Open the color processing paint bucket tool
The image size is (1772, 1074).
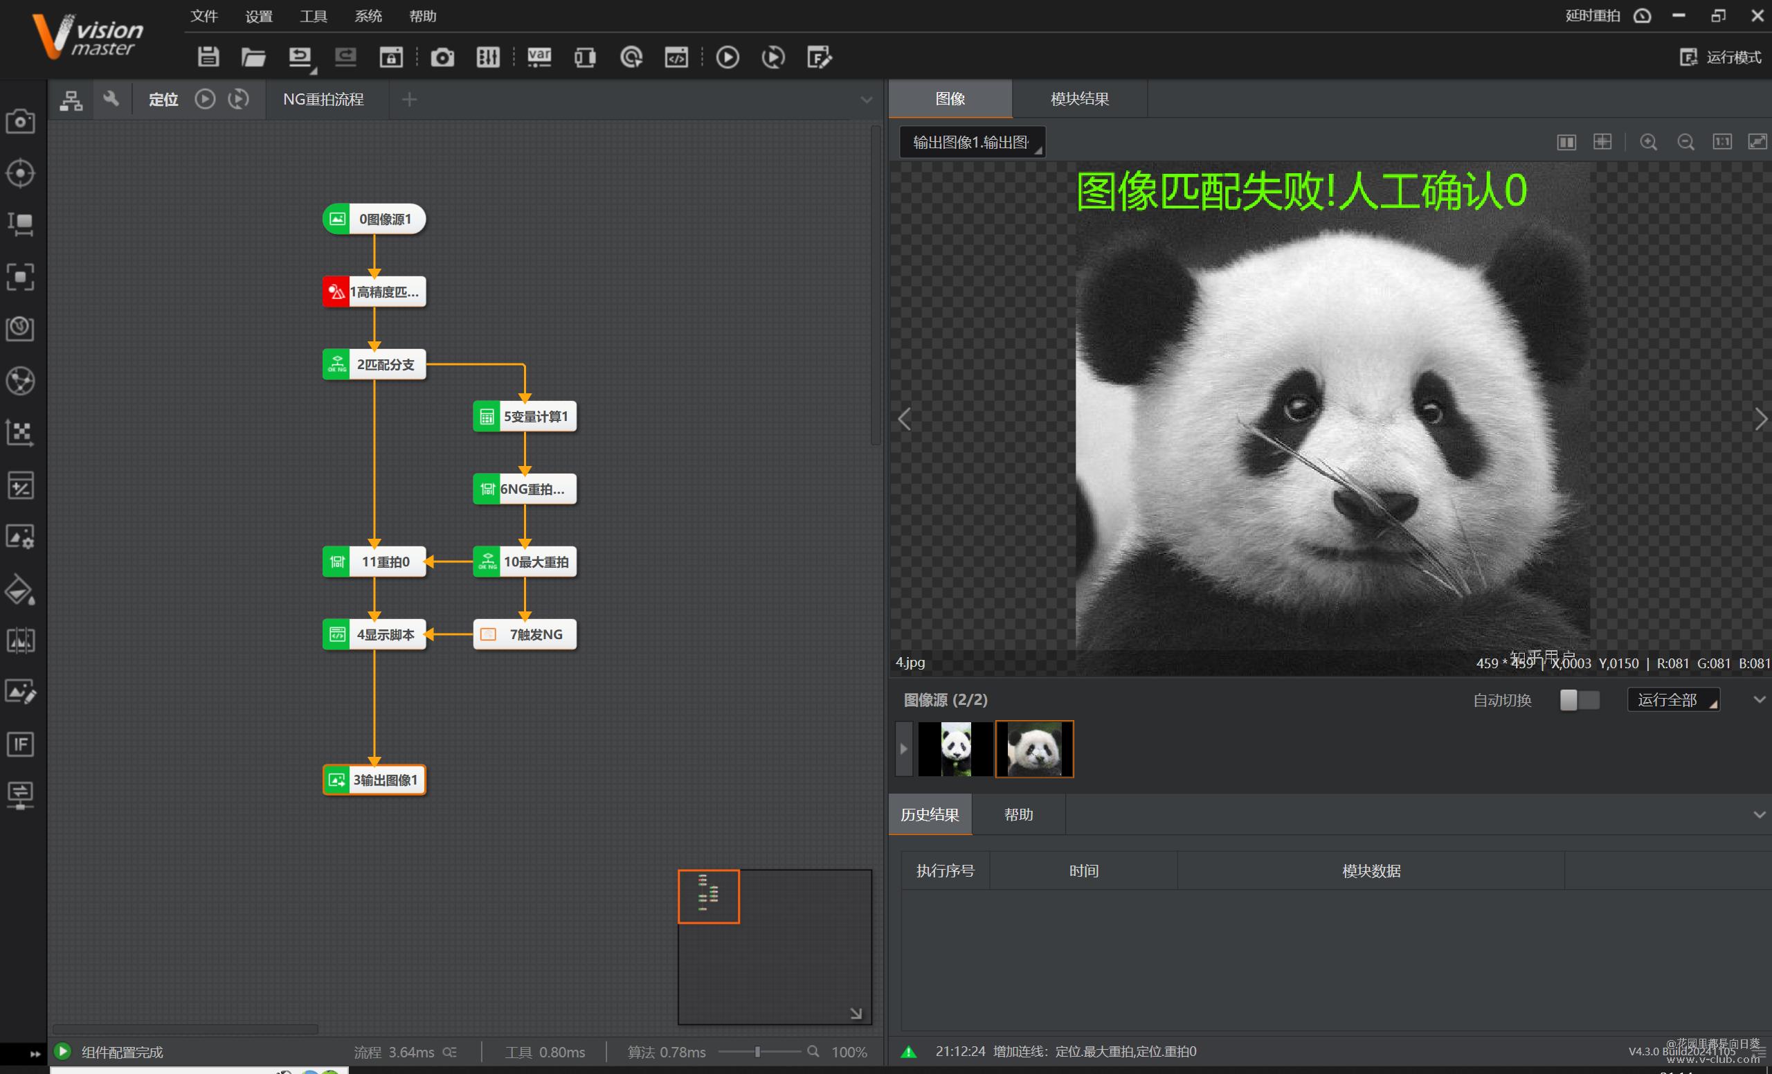click(x=20, y=589)
